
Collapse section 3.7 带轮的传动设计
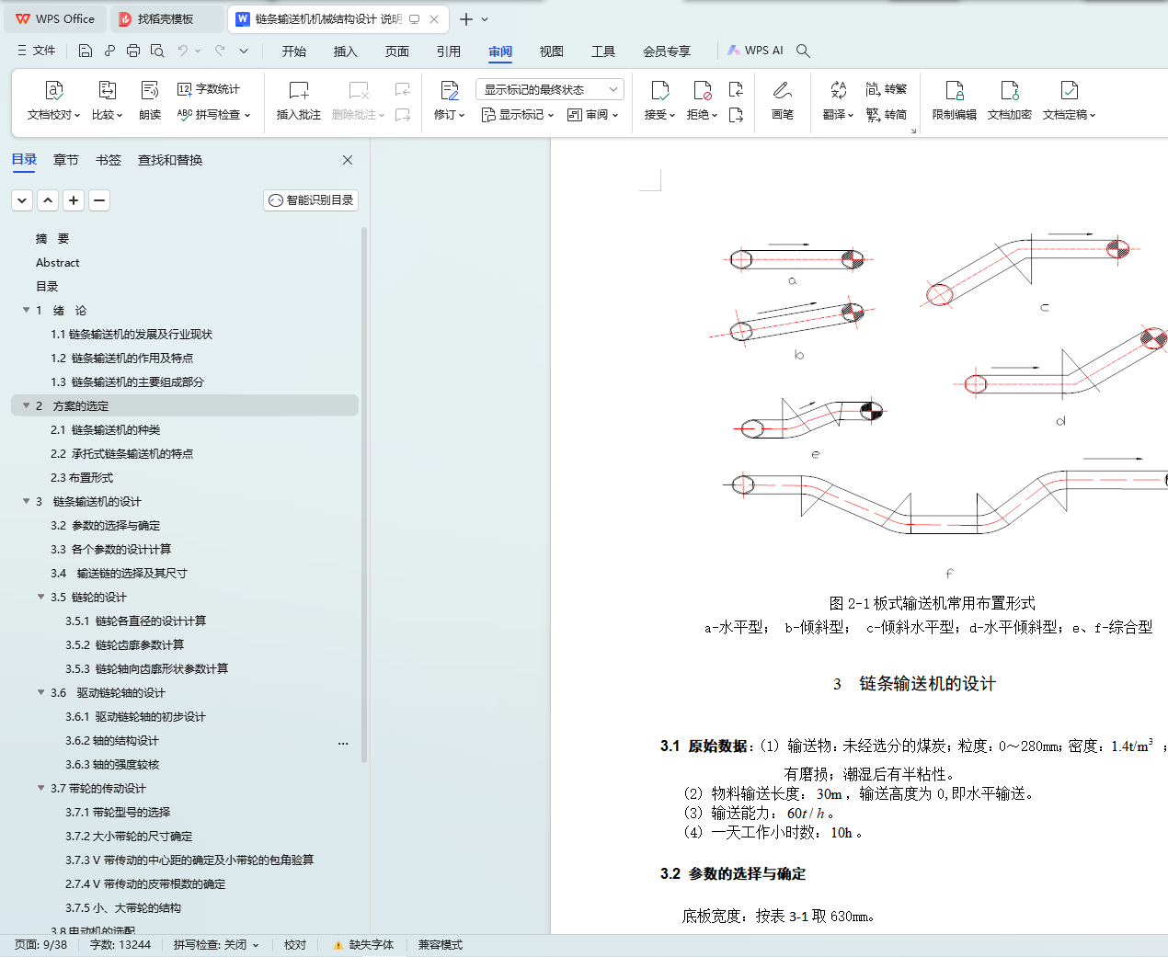(40, 788)
